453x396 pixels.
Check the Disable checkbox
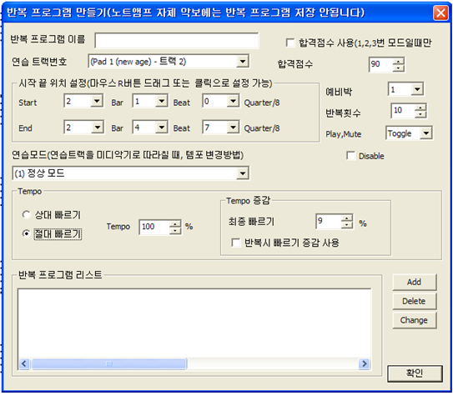click(x=350, y=156)
